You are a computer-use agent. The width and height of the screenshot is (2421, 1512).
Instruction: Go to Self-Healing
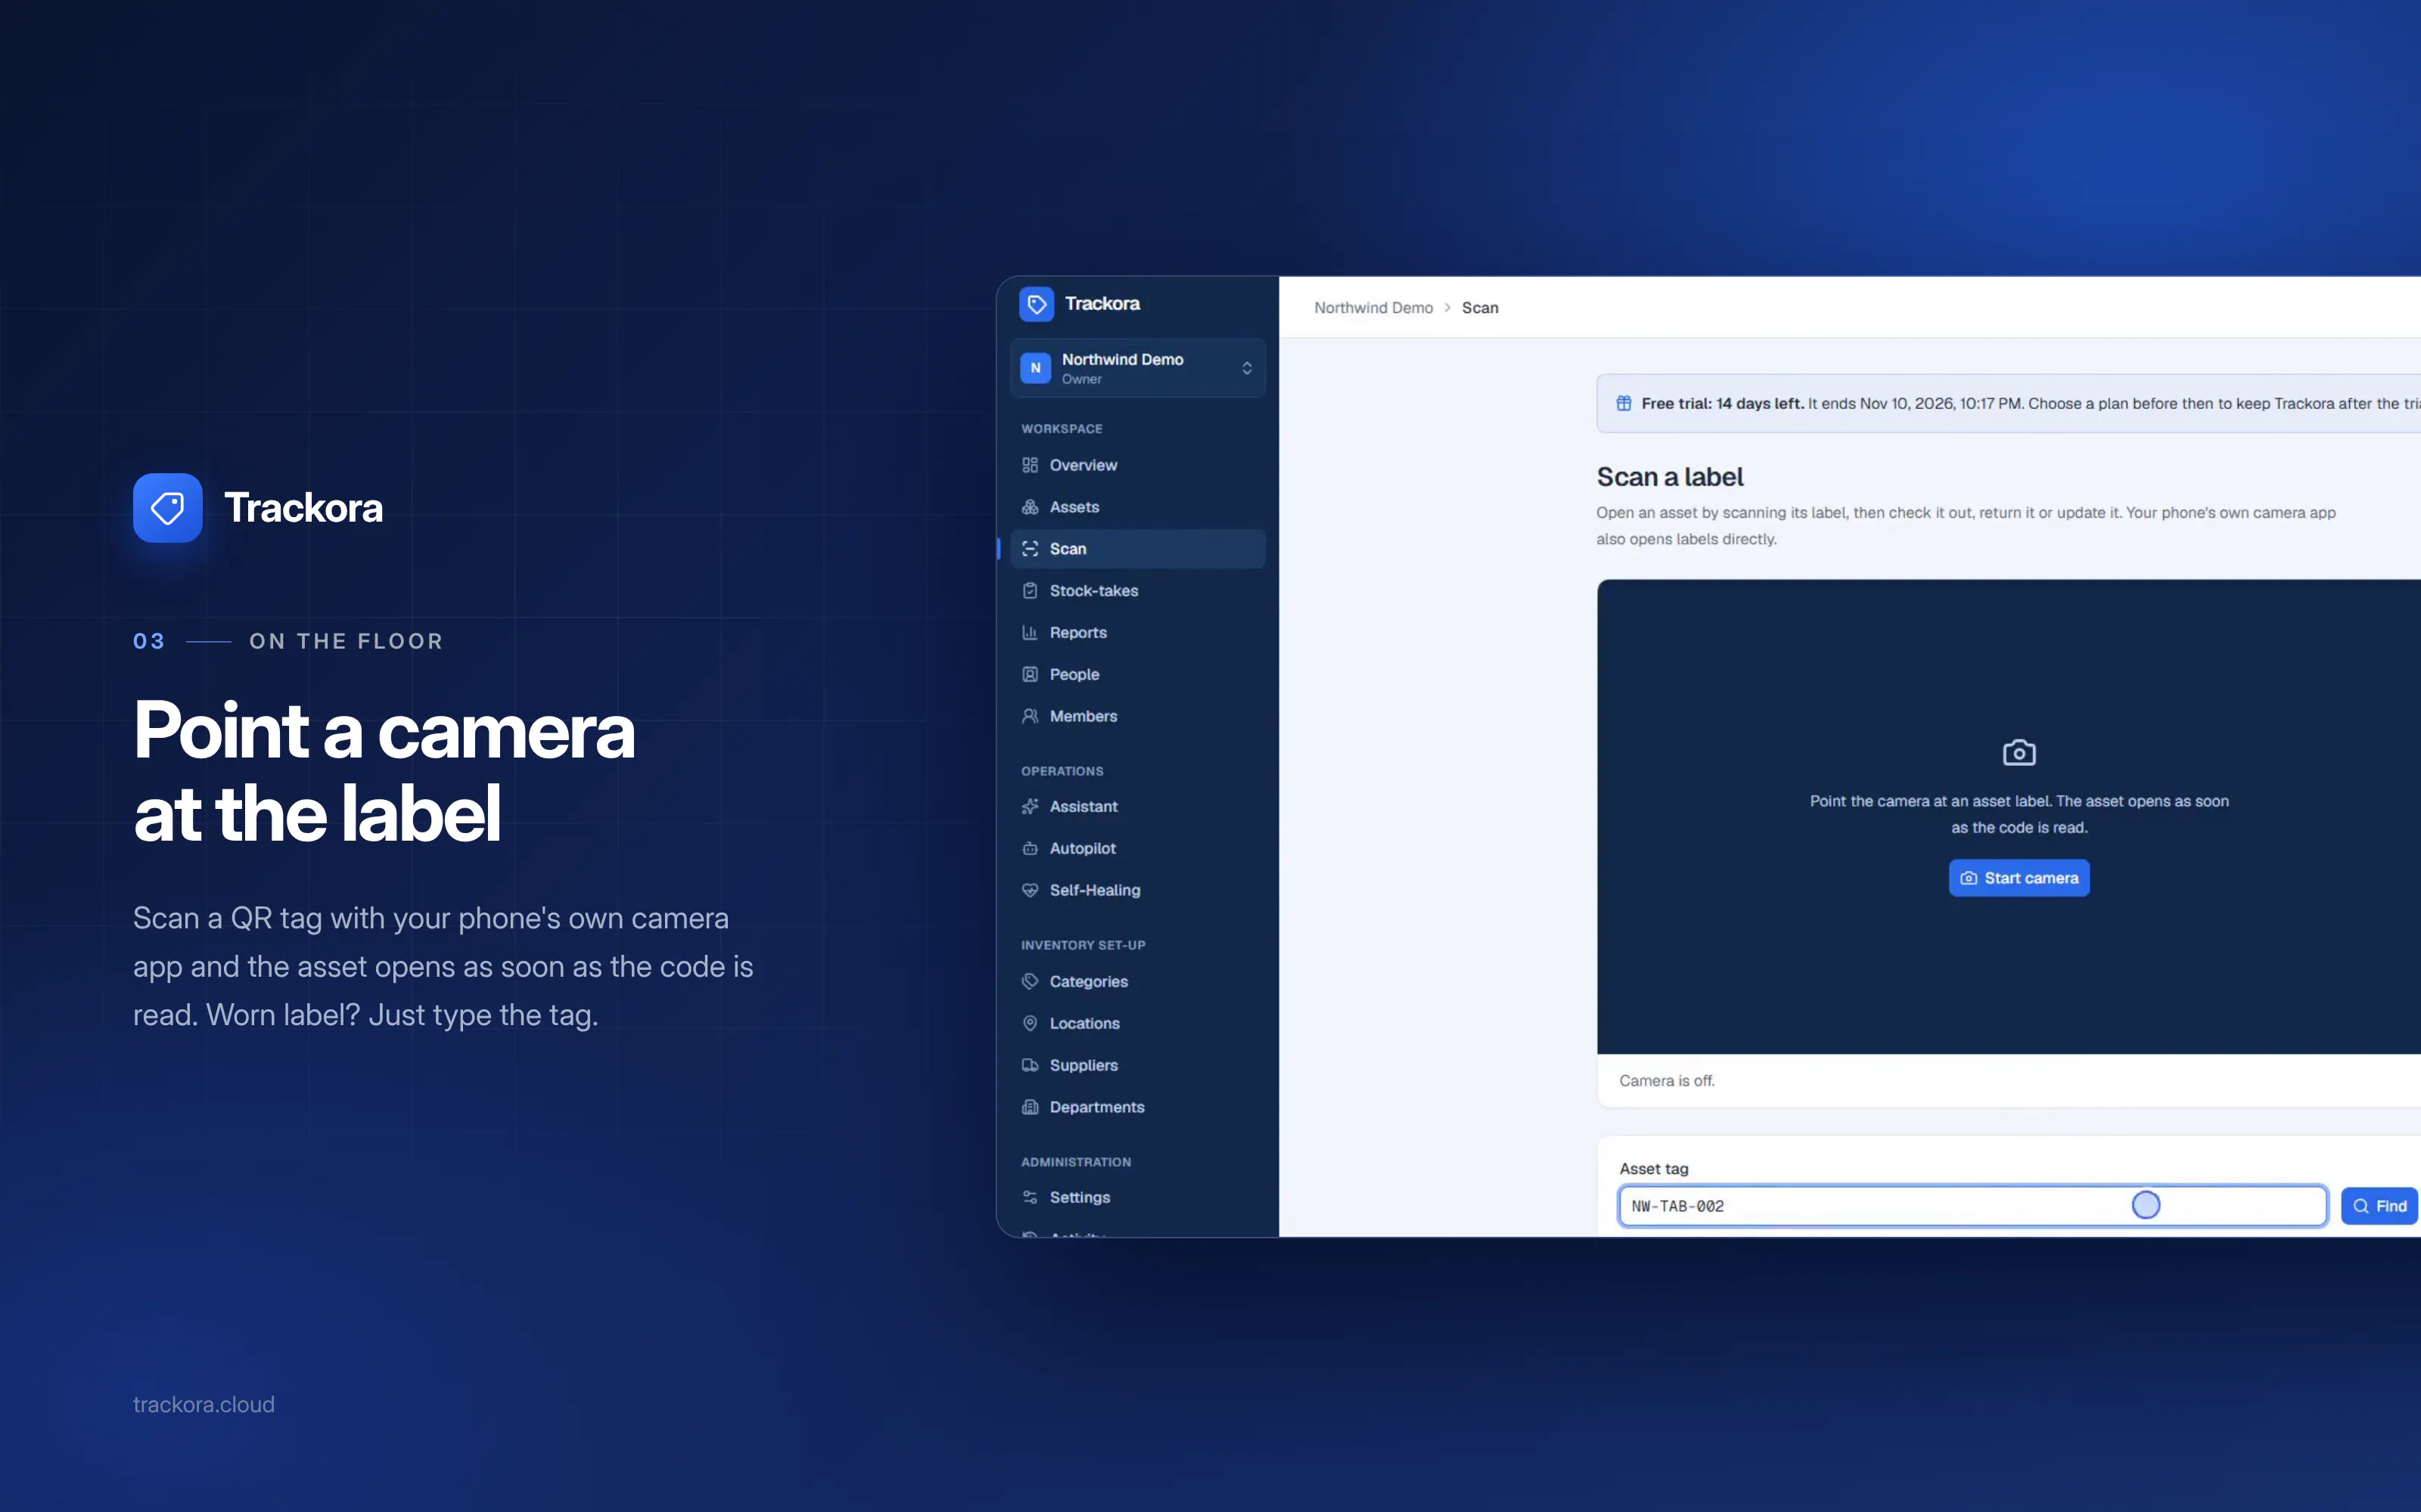point(1137,891)
